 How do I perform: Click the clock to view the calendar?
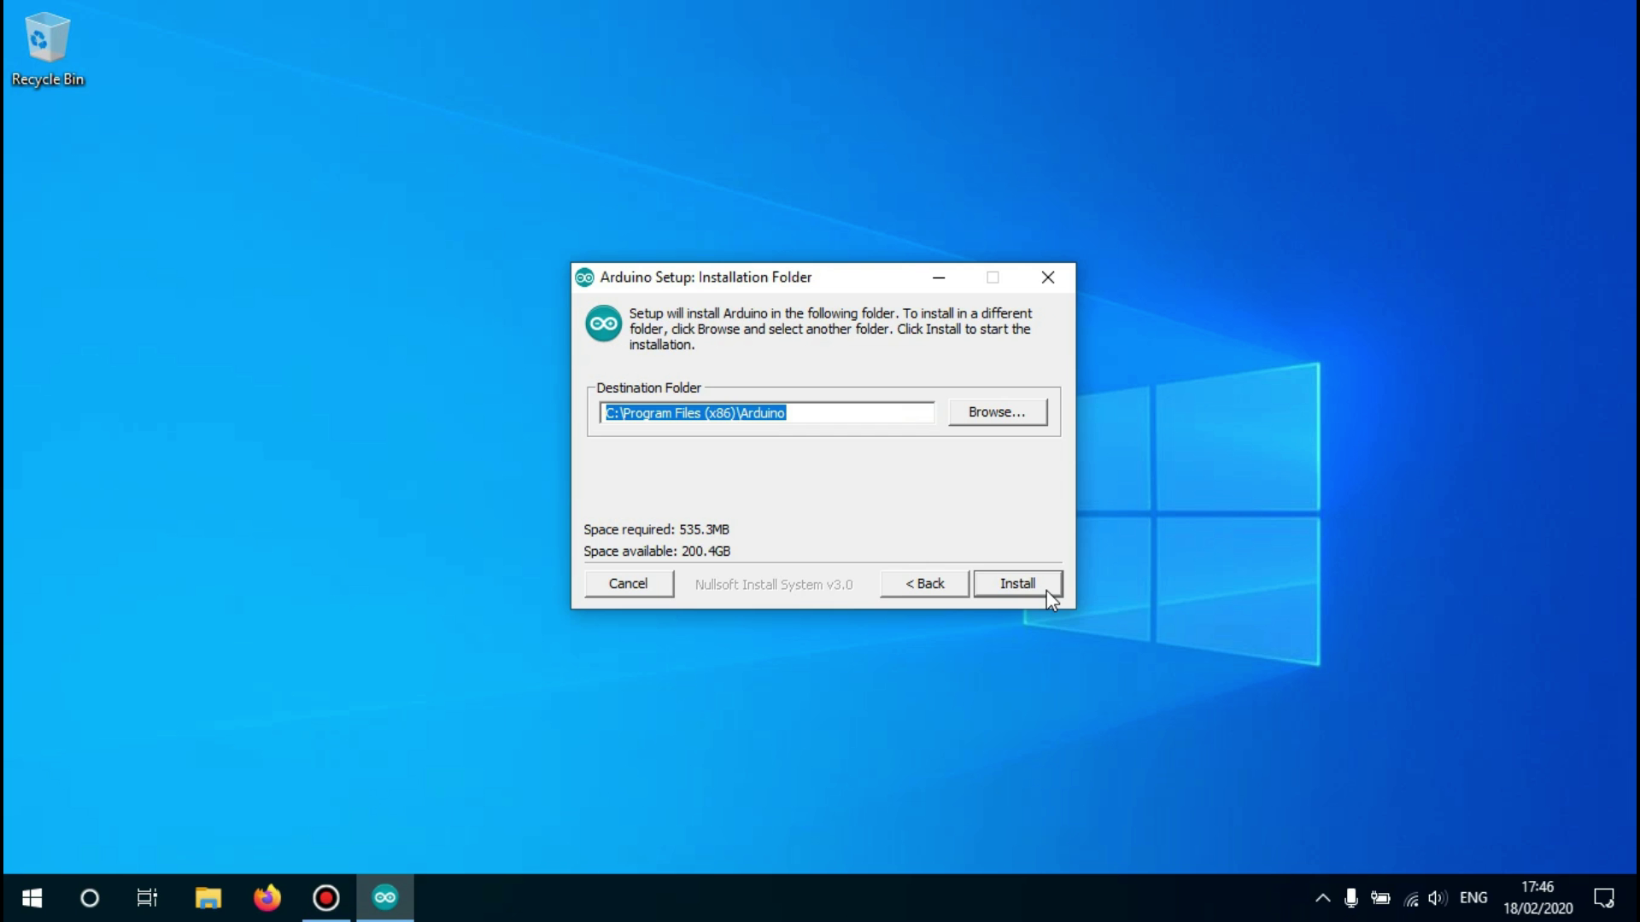pyautogui.click(x=1537, y=896)
